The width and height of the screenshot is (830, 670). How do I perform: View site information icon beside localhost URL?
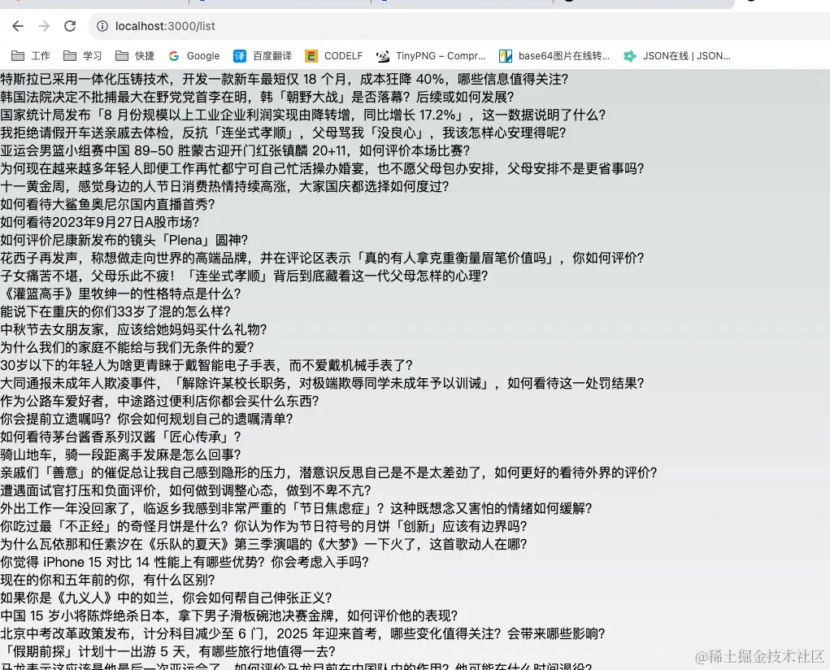click(x=102, y=26)
